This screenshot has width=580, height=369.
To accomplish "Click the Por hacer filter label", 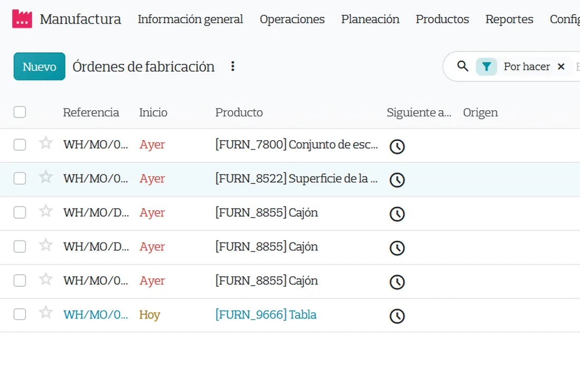I will (x=527, y=66).
